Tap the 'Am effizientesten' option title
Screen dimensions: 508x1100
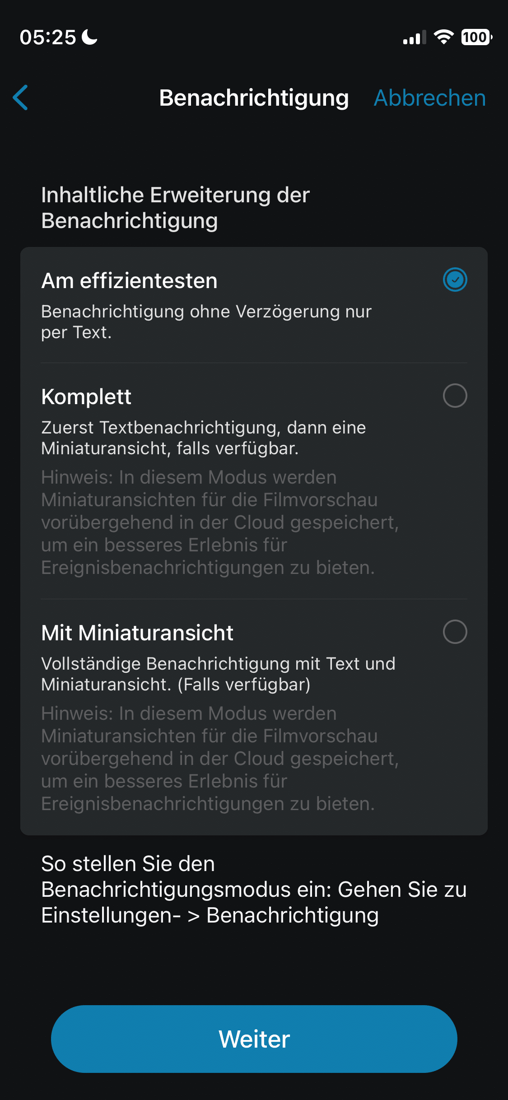[x=130, y=281]
